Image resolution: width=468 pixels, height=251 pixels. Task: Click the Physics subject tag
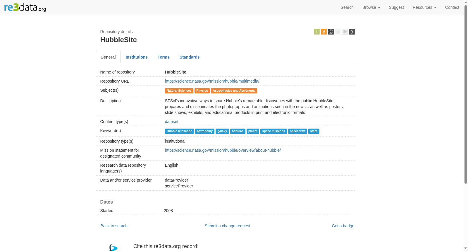(x=202, y=91)
